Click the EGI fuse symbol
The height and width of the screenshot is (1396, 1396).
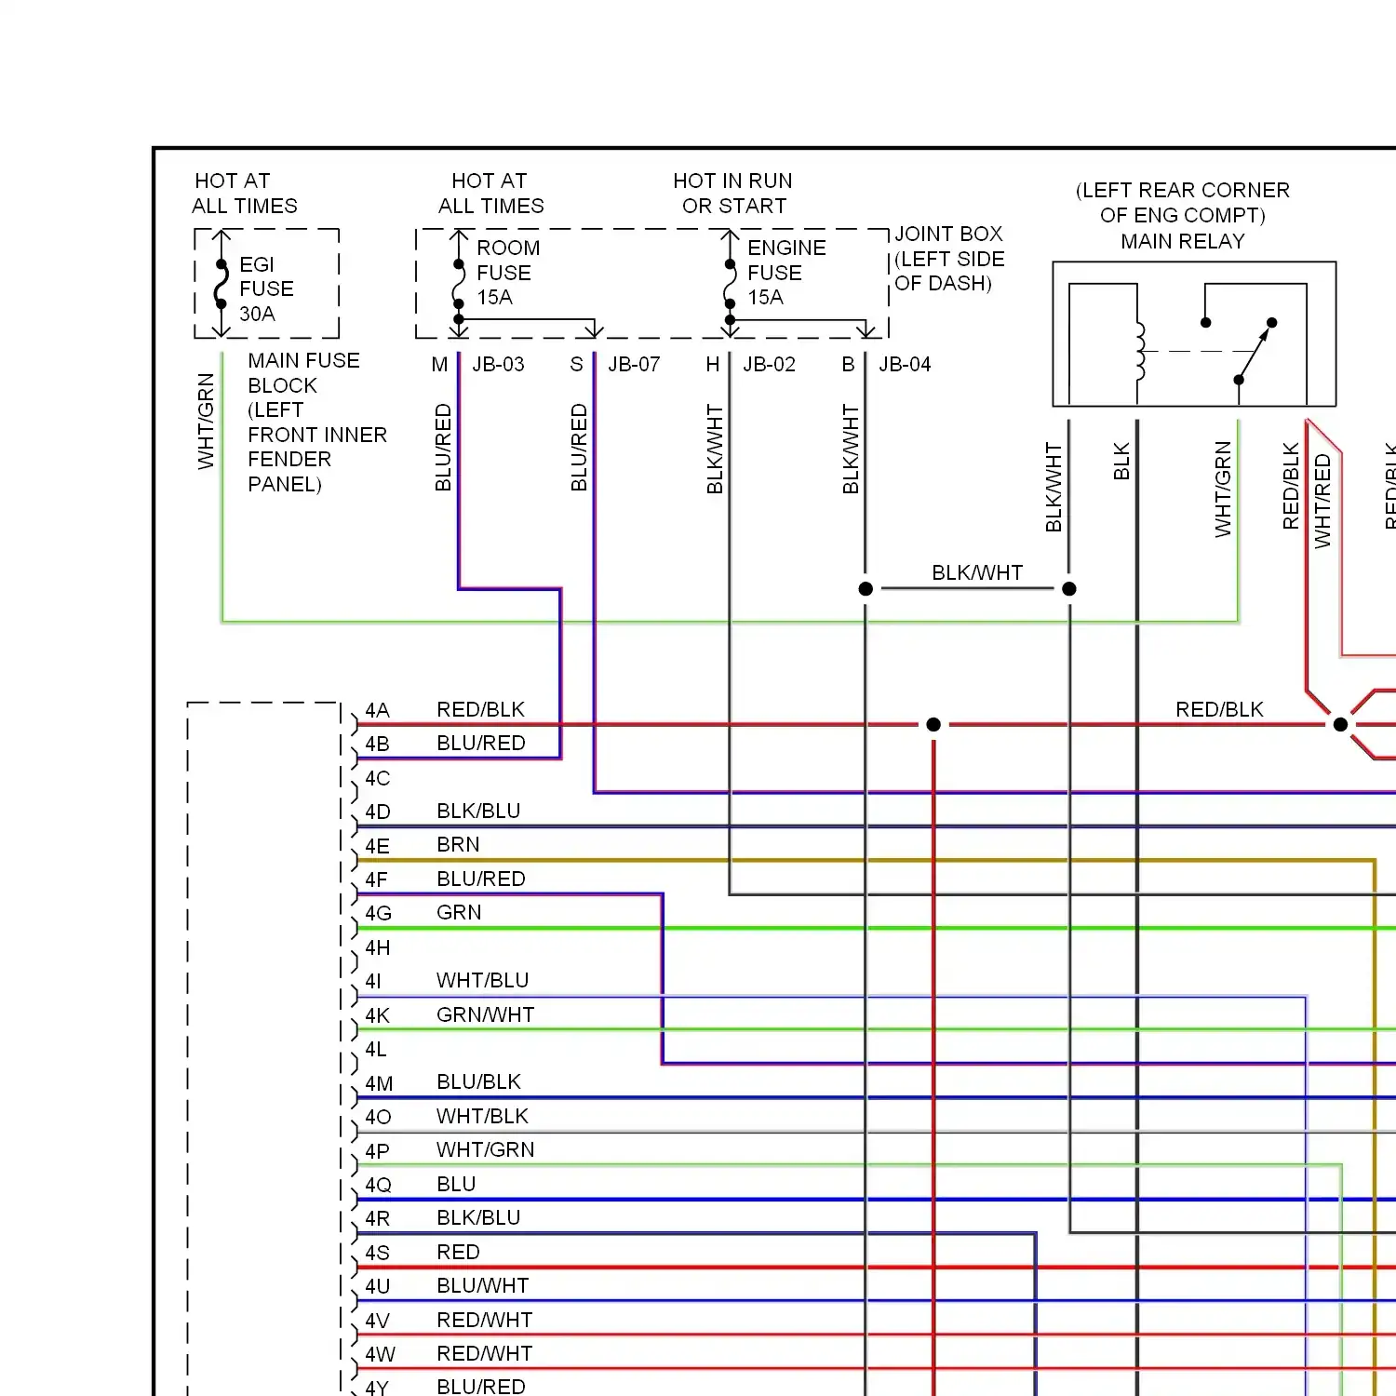point(221,284)
